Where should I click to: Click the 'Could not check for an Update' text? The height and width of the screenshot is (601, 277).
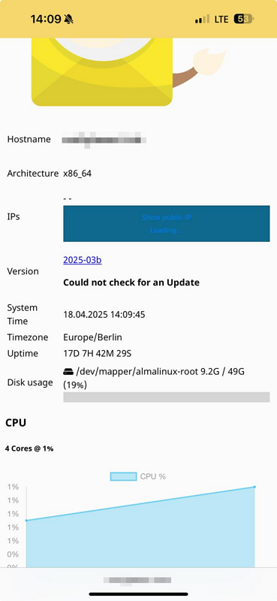(131, 282)
